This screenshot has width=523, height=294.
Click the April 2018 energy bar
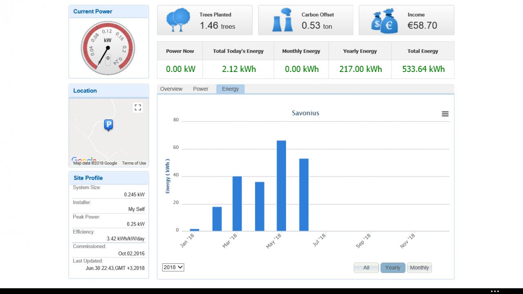(259, 206)
